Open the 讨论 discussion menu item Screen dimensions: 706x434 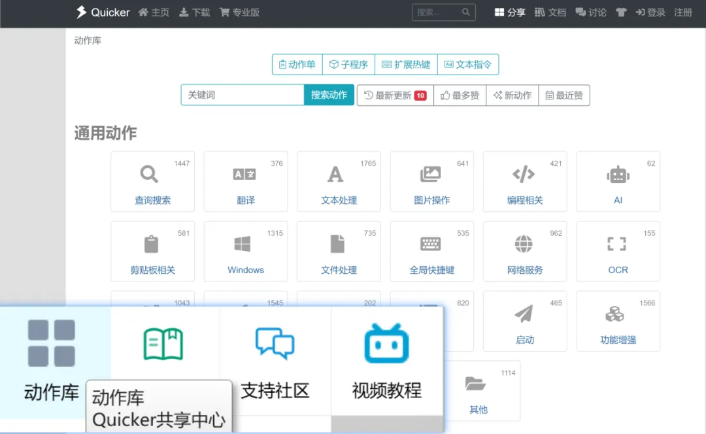click(591, 12)
